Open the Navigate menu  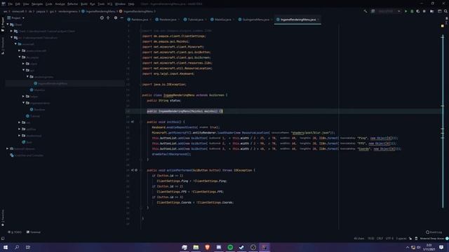pyautogui.click(x=37, y=4)
